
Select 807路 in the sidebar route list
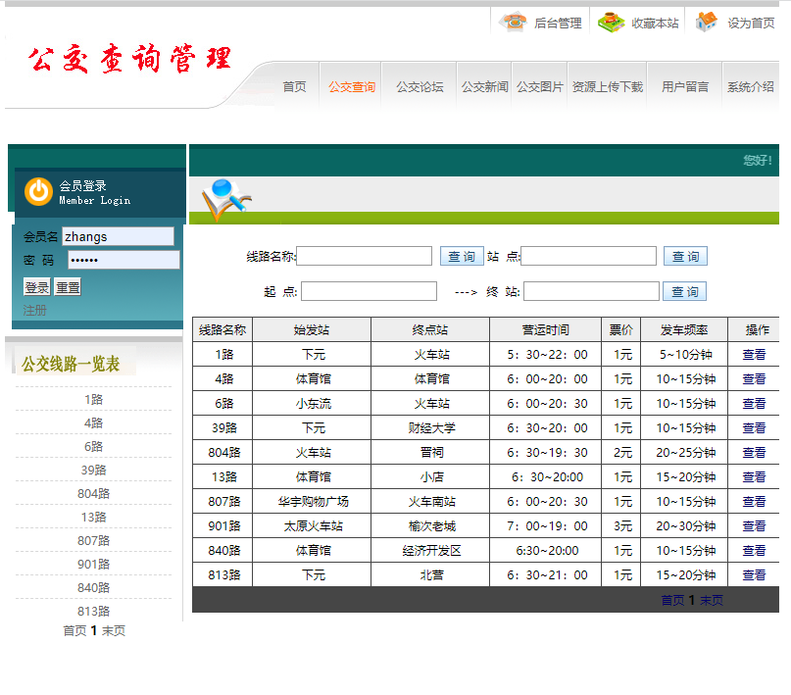coord(94,541)
